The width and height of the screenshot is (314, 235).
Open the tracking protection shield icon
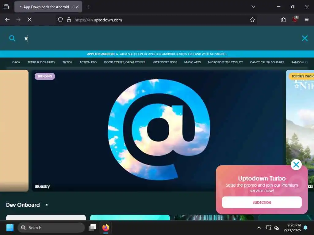tap(60, 20)
